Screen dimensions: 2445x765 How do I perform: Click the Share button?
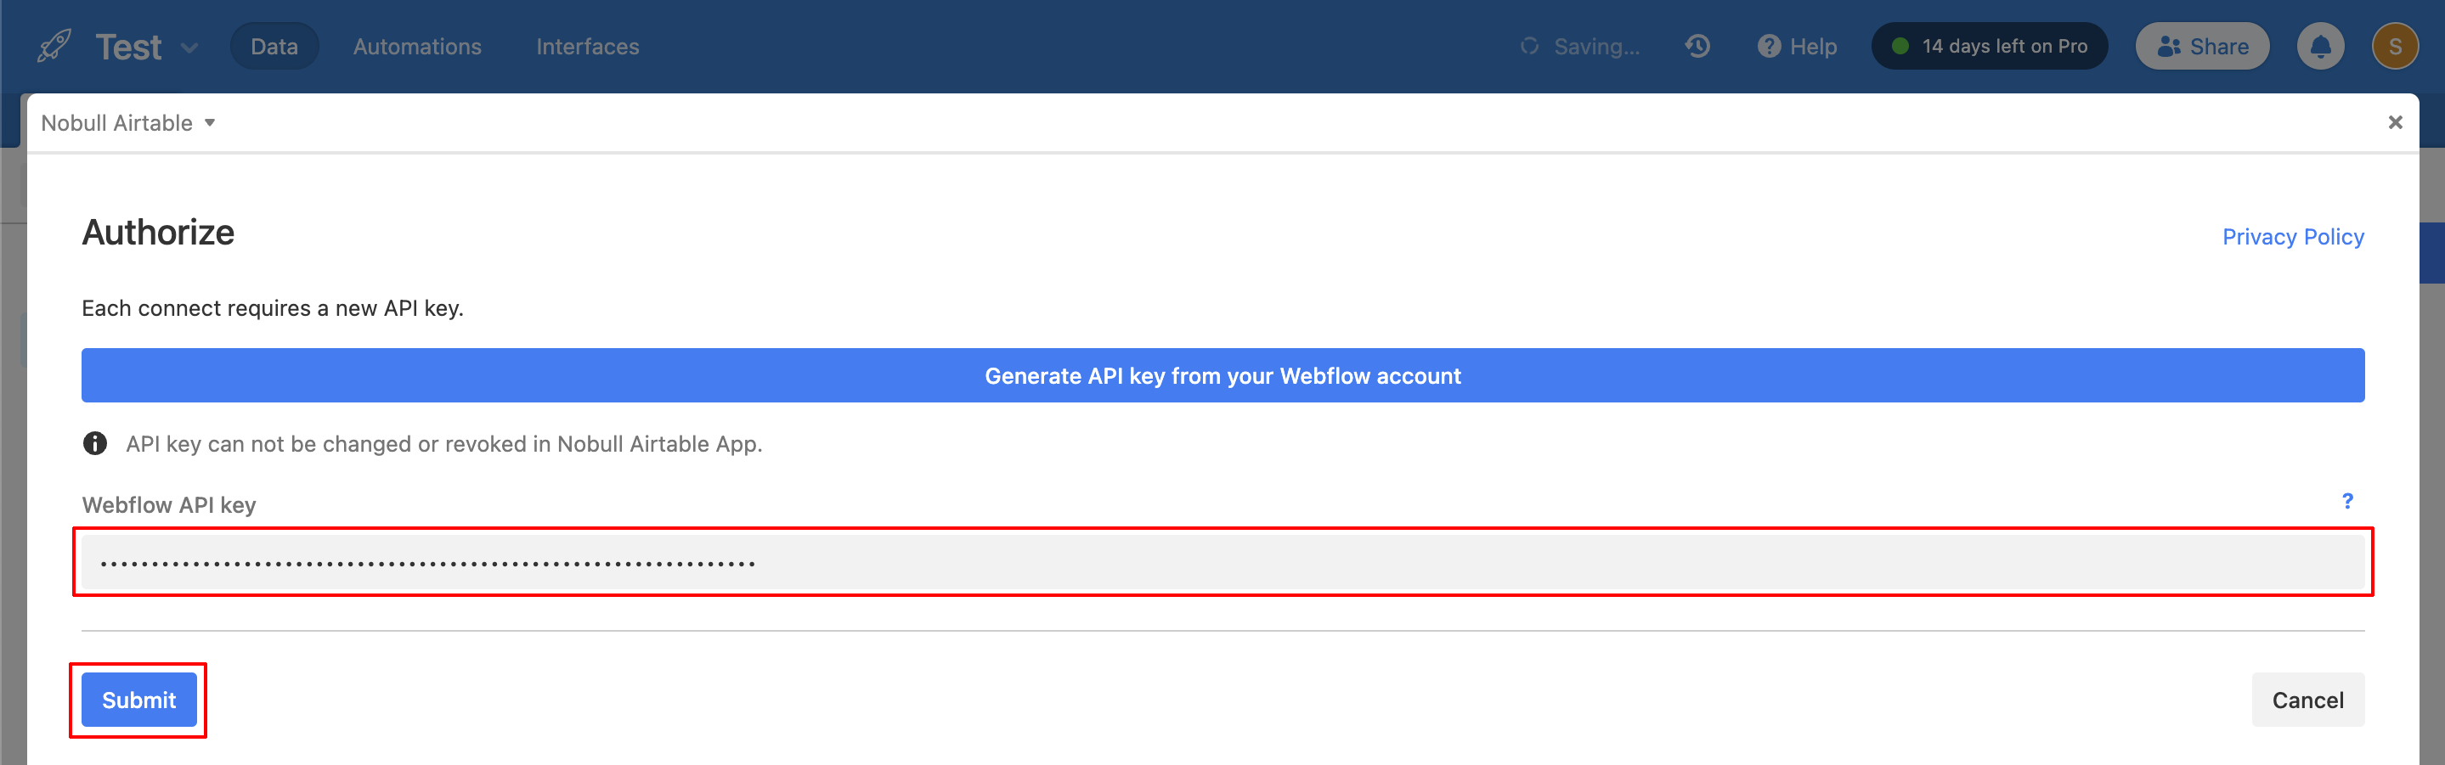point(2202,47)
